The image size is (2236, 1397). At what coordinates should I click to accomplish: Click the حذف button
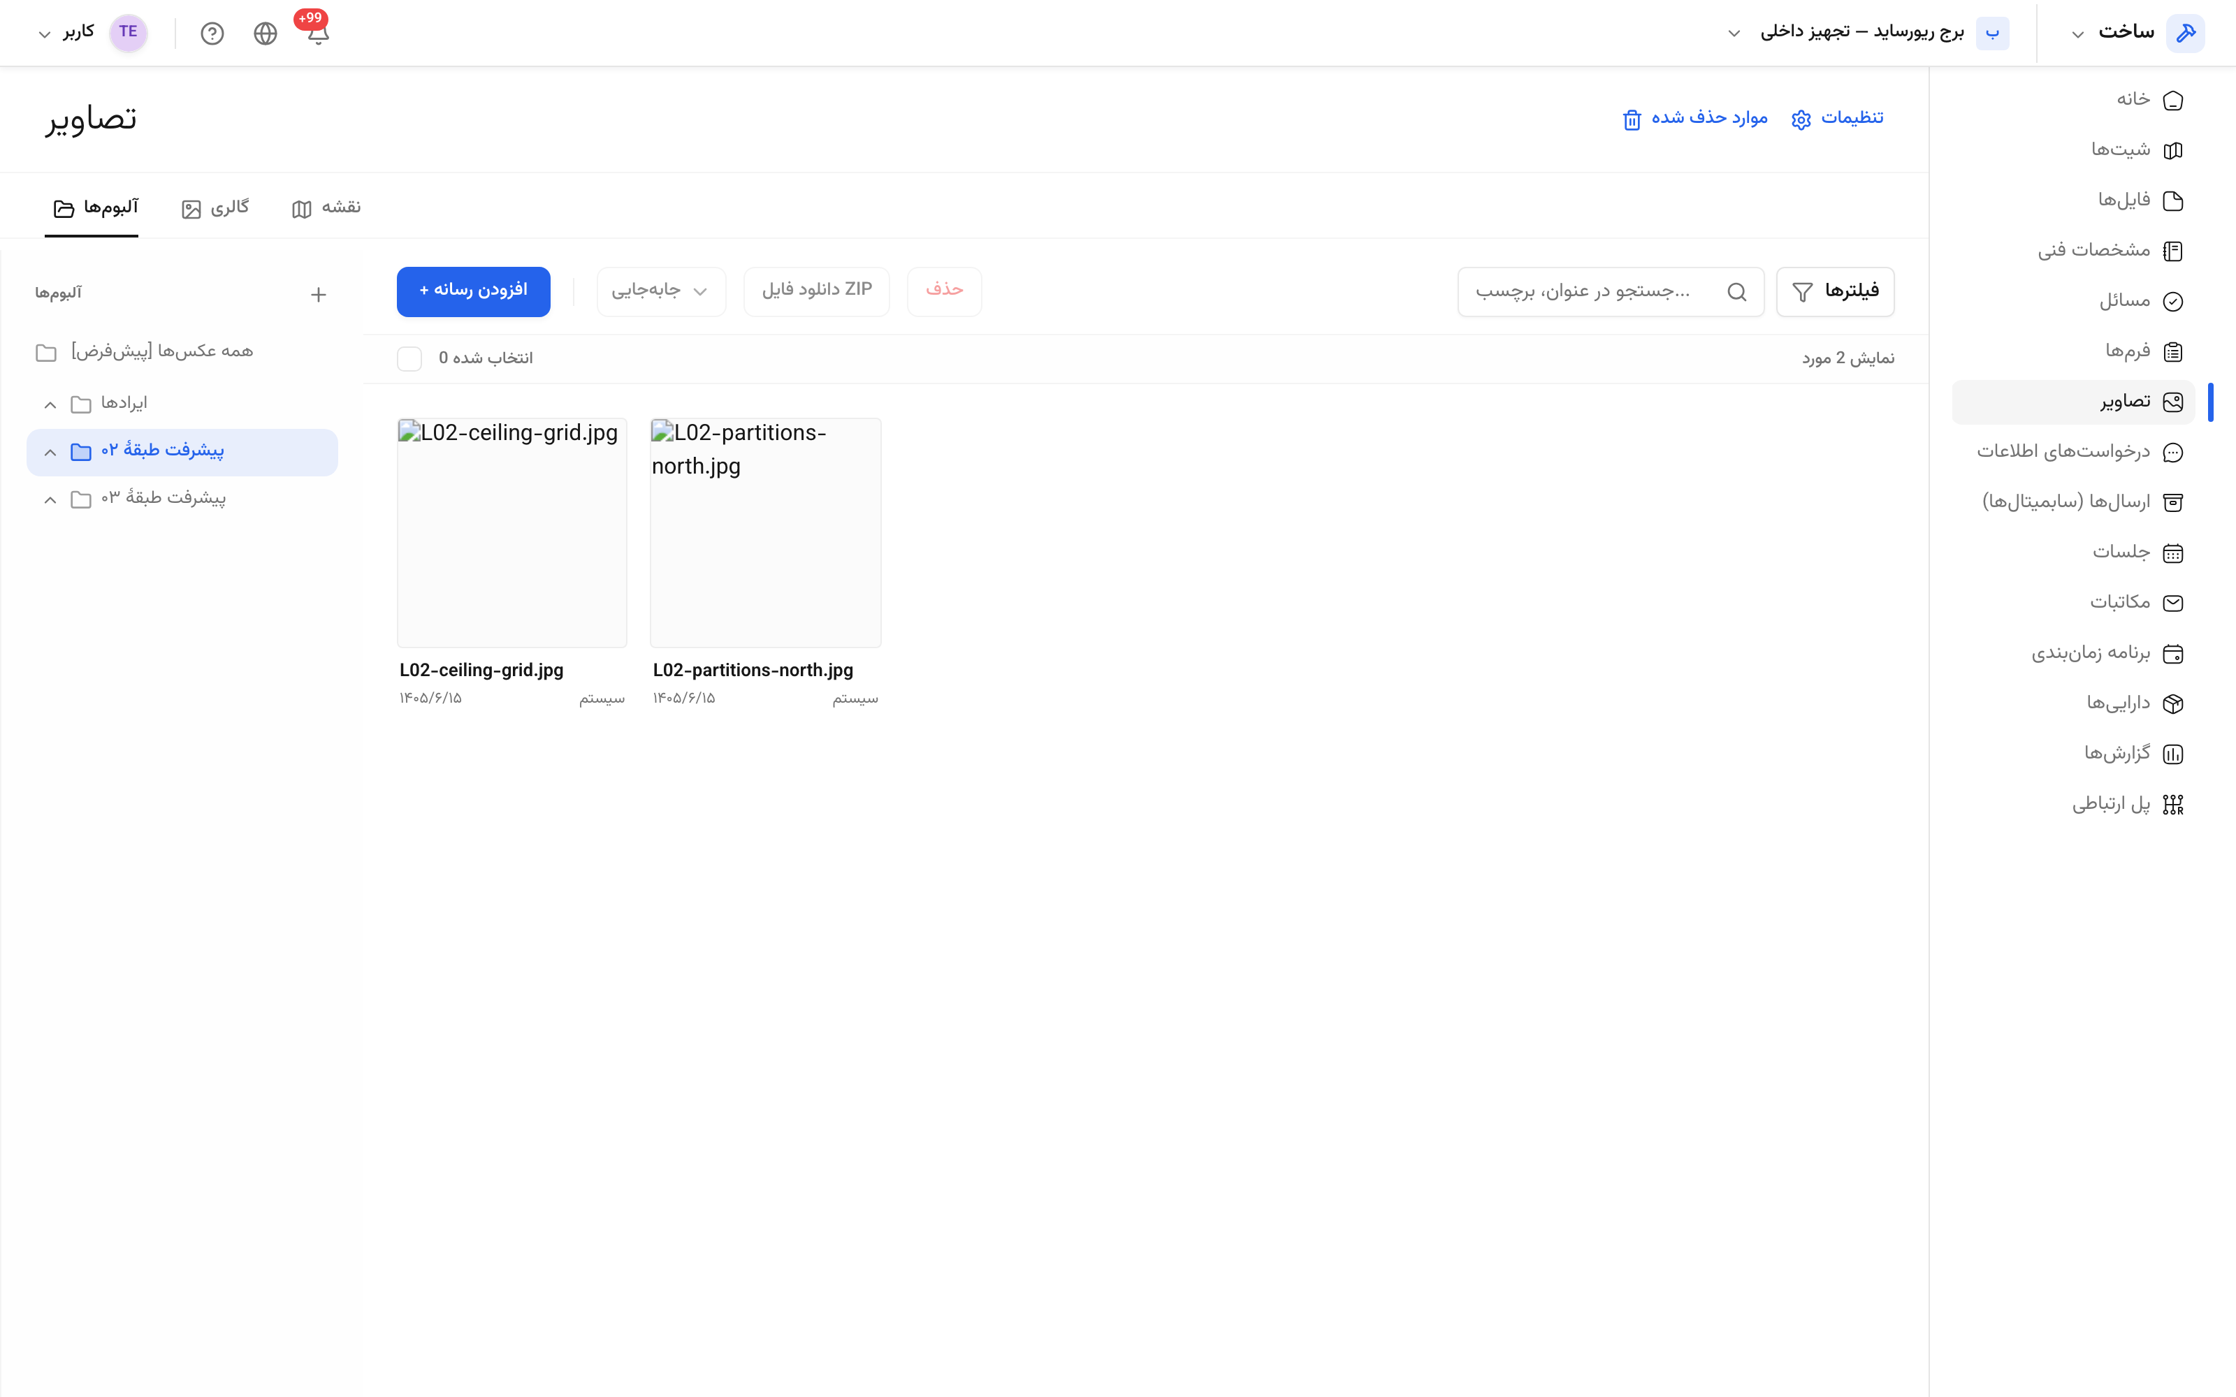point(944,291)
